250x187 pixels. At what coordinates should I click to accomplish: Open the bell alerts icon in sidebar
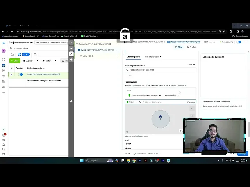[4, 145]
